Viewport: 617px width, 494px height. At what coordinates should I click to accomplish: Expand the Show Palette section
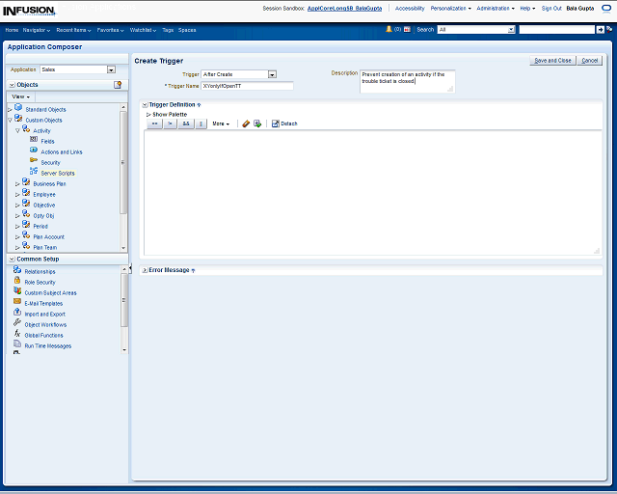coord(148,114)
